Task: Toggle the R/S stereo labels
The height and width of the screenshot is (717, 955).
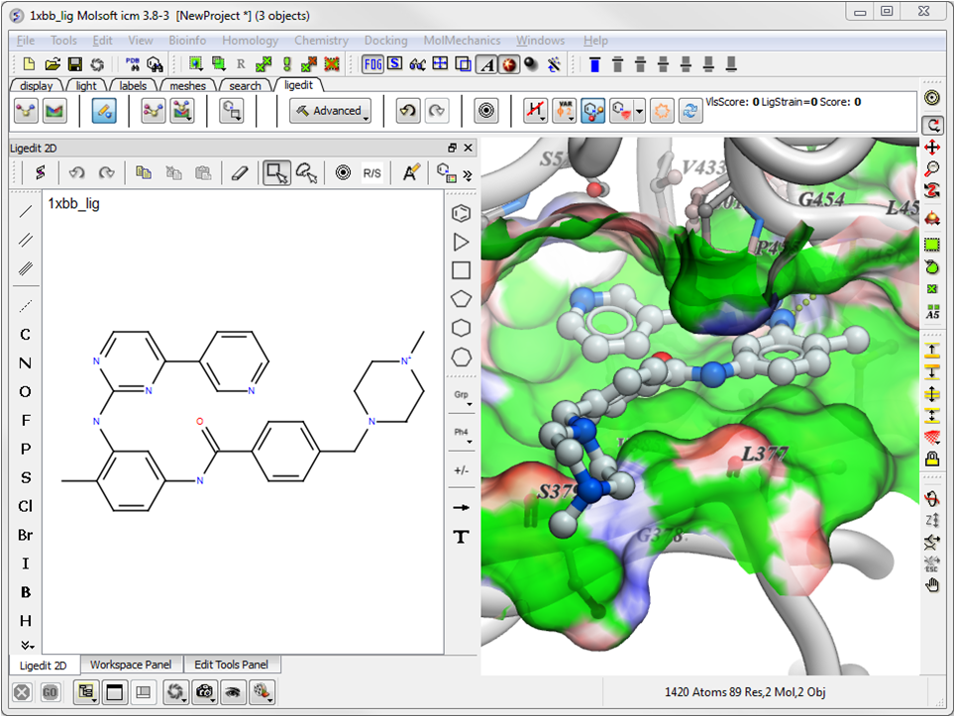Action: tap(371, 173)
